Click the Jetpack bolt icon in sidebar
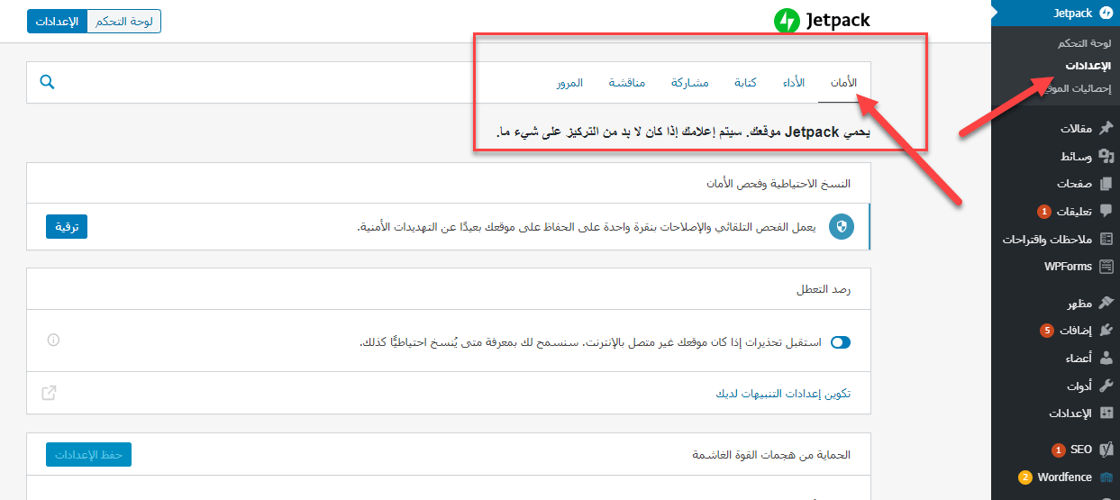 [x=1106, y=14]
